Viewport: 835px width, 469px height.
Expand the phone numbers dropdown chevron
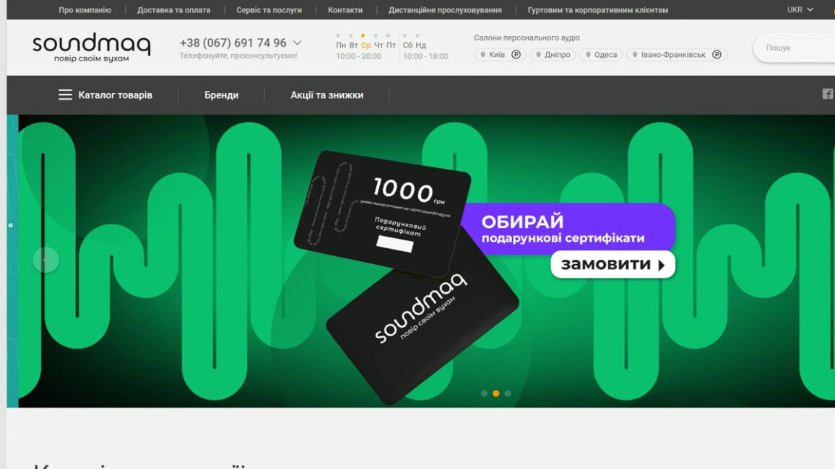coord(297,43)
